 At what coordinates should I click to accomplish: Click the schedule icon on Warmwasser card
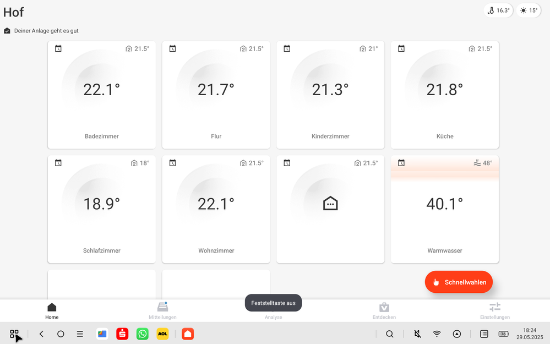(401, 163)
